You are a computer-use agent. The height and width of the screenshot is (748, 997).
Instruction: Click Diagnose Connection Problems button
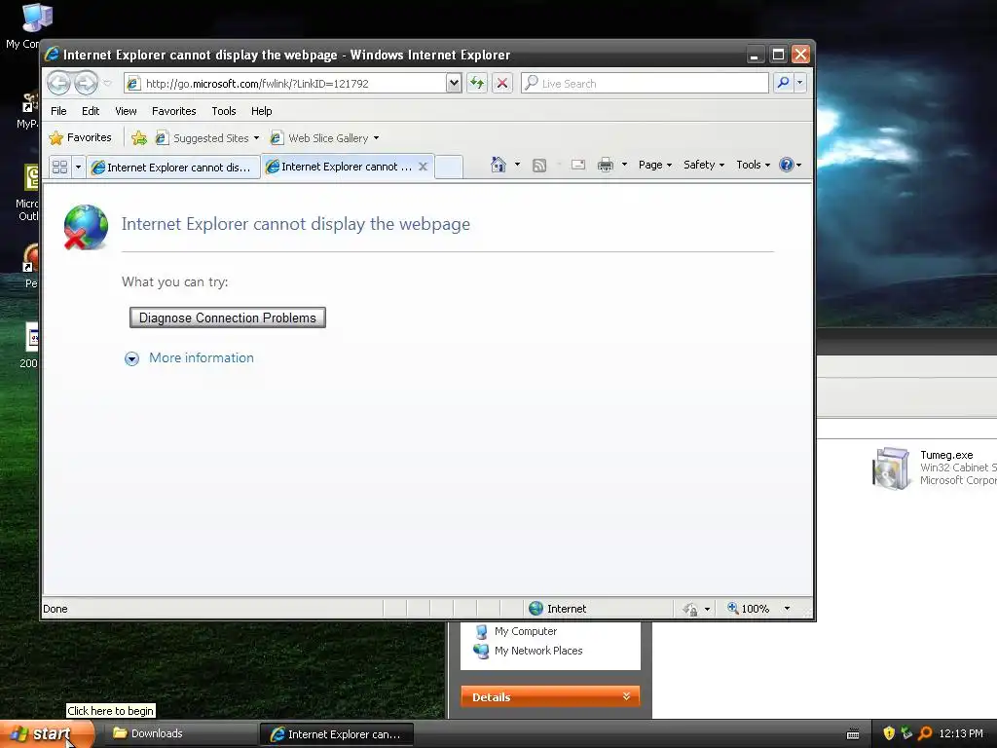[x=228, y=318]
